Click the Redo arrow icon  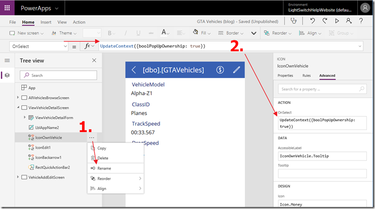[x=324, y=21]
